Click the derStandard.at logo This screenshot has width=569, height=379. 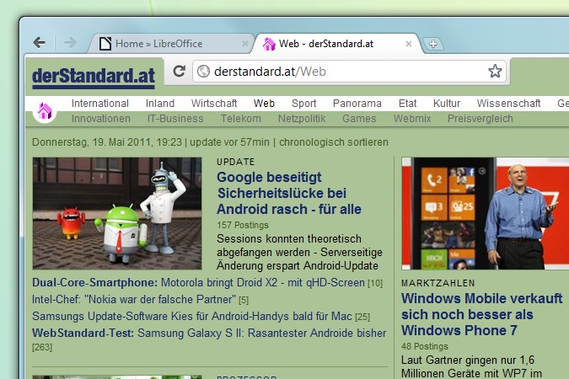click(94, 77)
